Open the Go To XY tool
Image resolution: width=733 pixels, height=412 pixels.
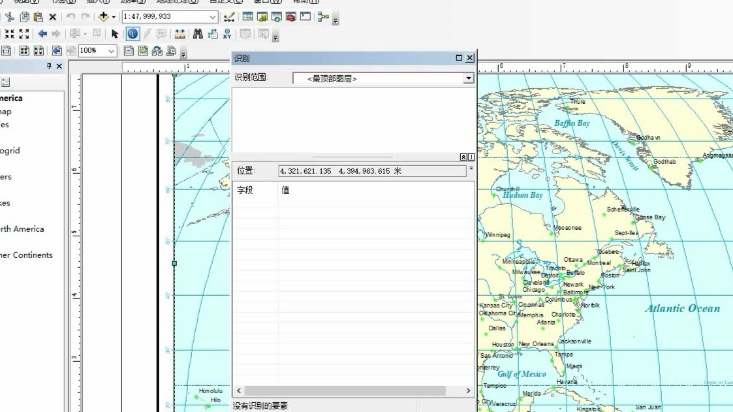228,35
